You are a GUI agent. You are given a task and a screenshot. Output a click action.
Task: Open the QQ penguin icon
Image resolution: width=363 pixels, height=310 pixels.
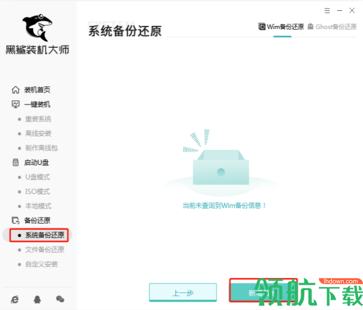click(38, 299)
